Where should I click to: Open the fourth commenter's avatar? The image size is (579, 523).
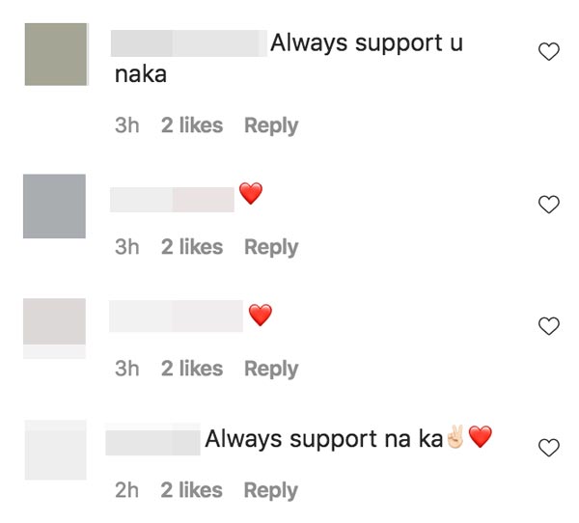coord(55,450)
